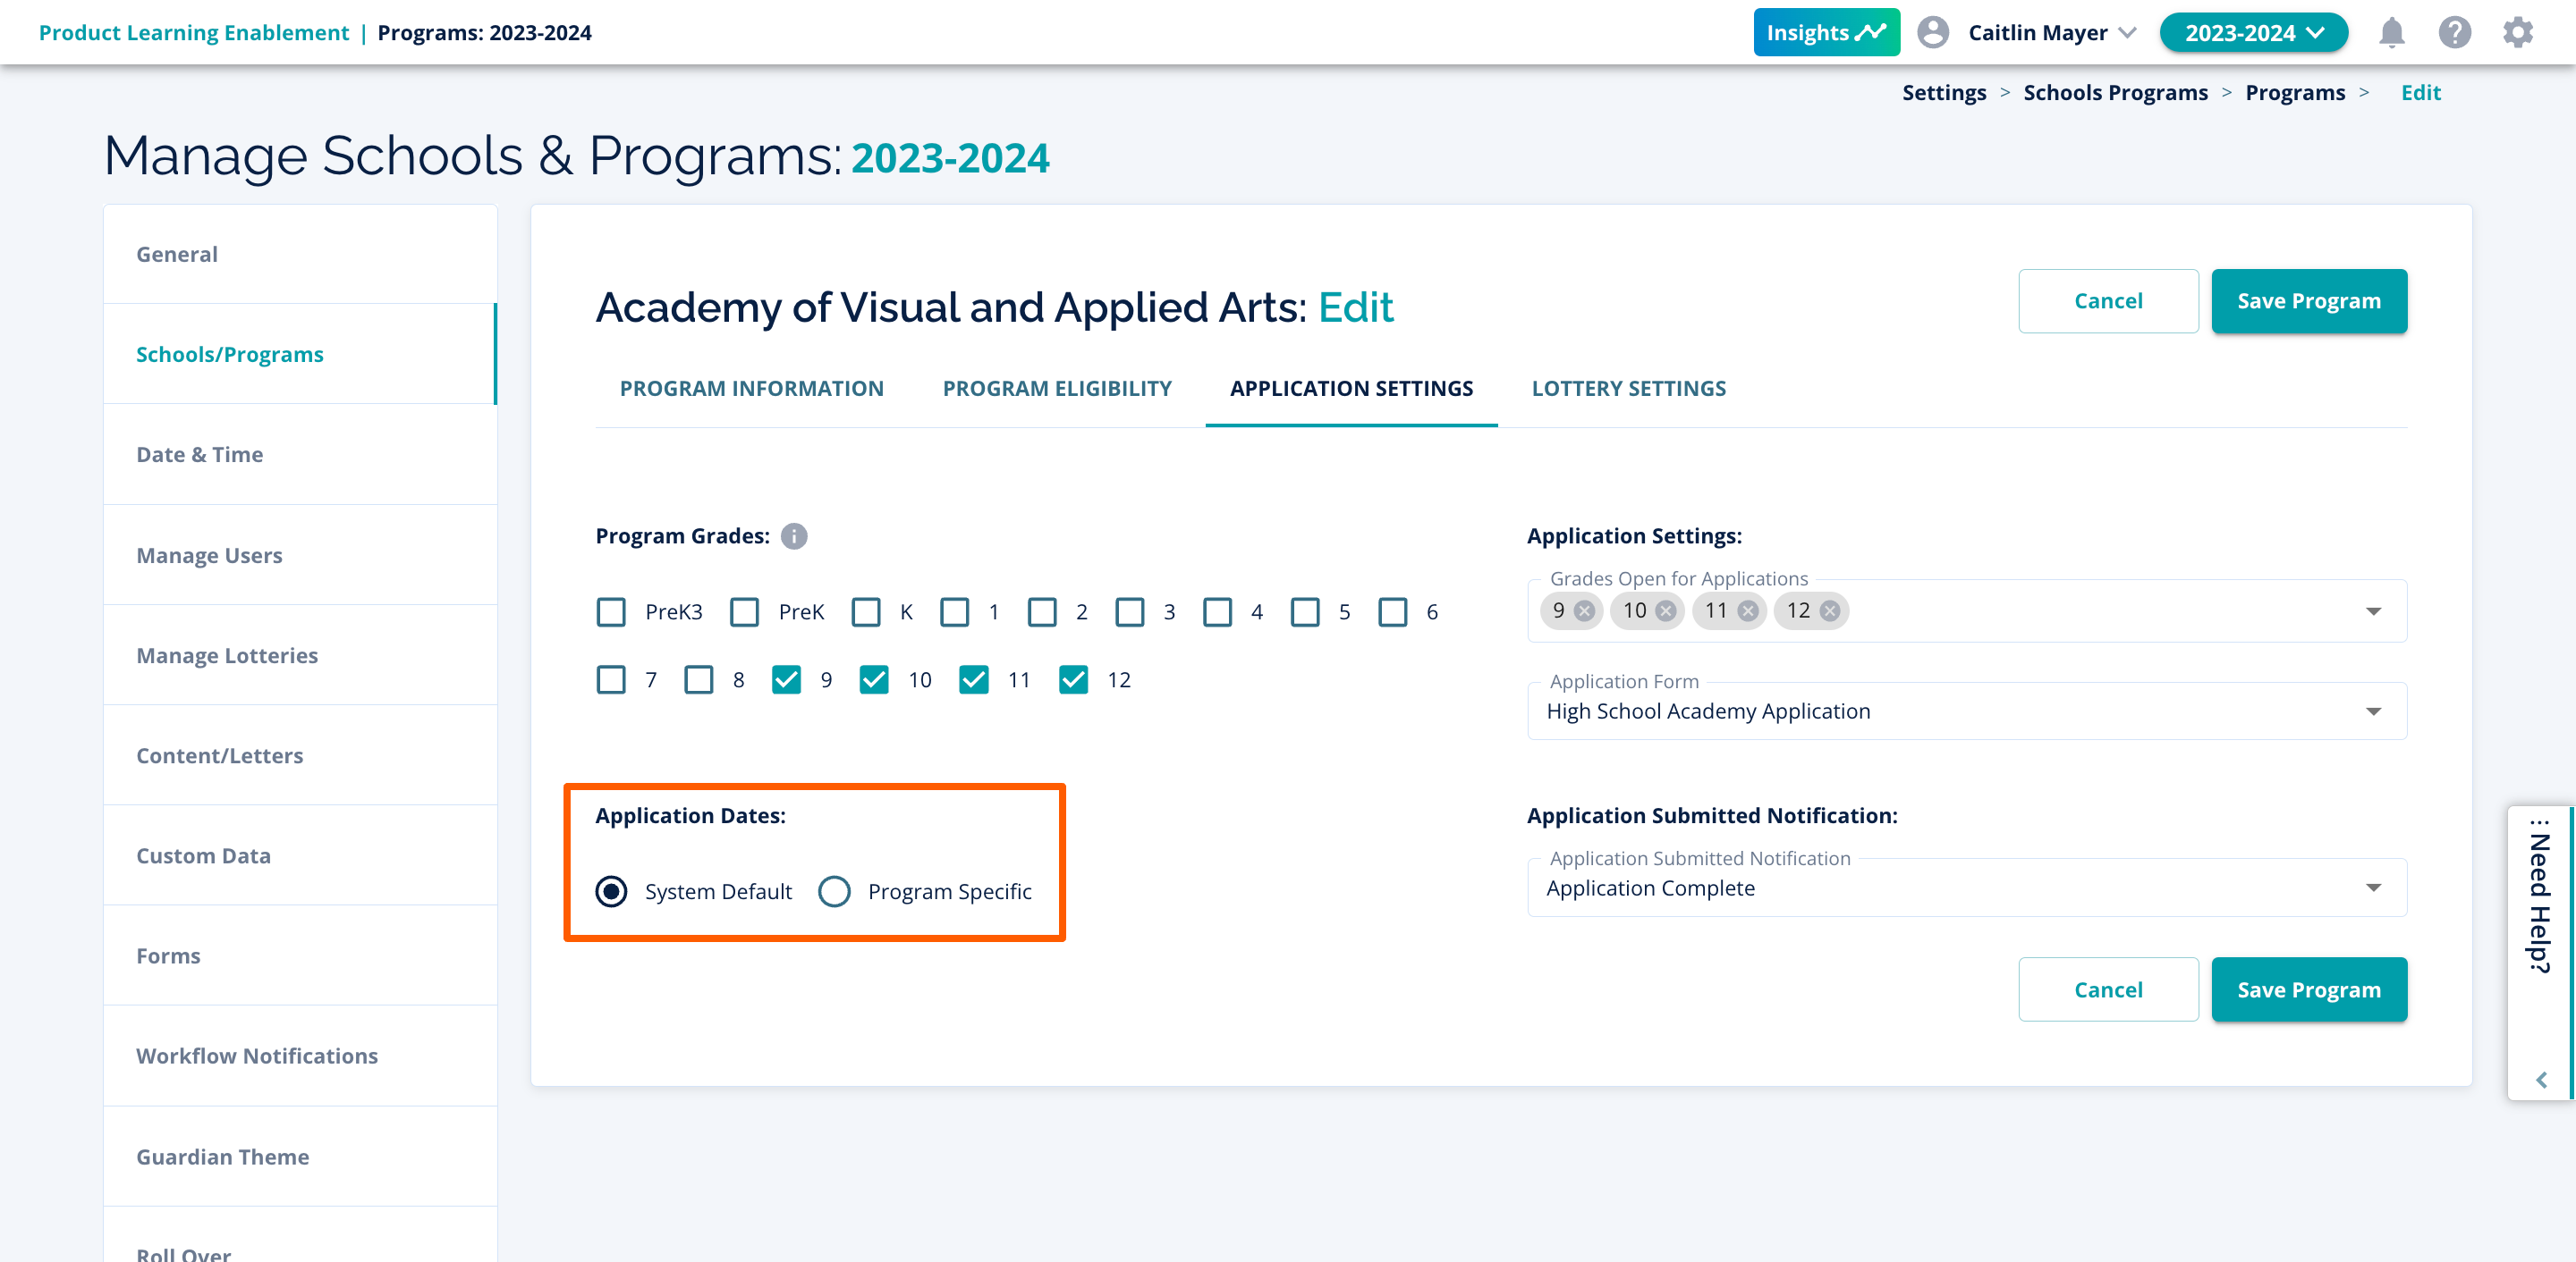Click the top Save Program button
2576x1262 pixels.
click(2308, 301)
